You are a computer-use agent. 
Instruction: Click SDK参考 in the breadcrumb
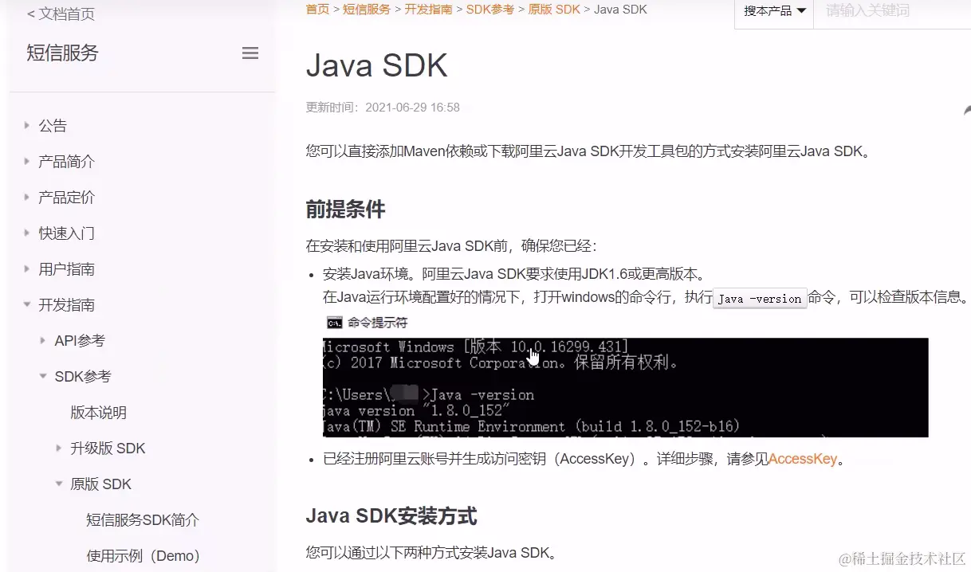click(x=490, y=10)
